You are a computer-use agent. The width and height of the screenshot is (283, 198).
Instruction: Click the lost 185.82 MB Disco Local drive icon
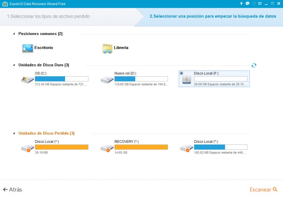(187, 148)
